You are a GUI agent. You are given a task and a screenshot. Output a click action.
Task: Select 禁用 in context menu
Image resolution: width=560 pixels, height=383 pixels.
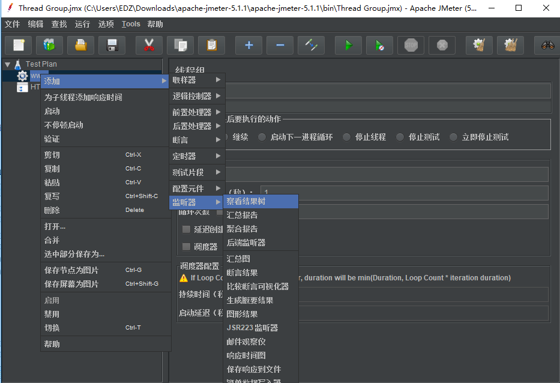106,315
